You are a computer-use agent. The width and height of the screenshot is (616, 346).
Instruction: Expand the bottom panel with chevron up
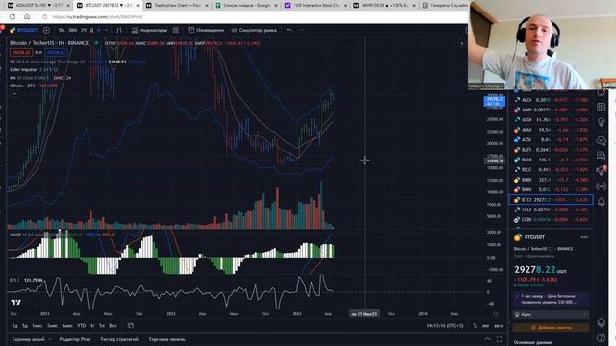pyautogui.click(x=488, y=339)
